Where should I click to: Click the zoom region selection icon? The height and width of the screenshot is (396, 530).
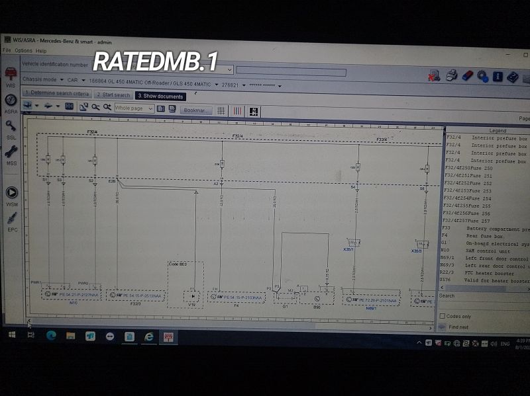pos(83,106)
